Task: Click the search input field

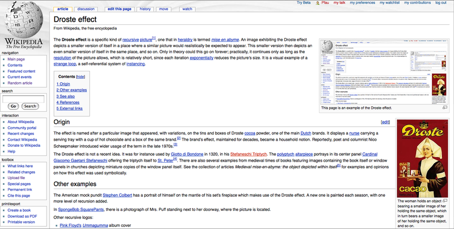Action: [x=23, y=98]
